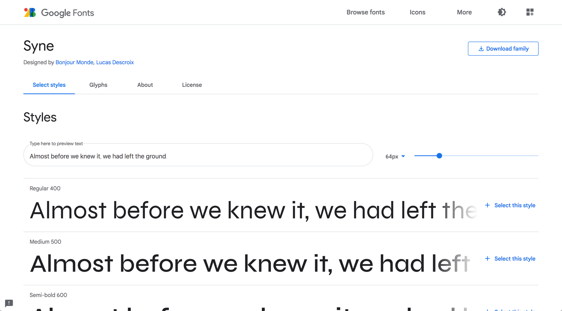Open the More menu in header
Image resolution: width=562 pixels, height=311 pixels.
tap(464, 12)
